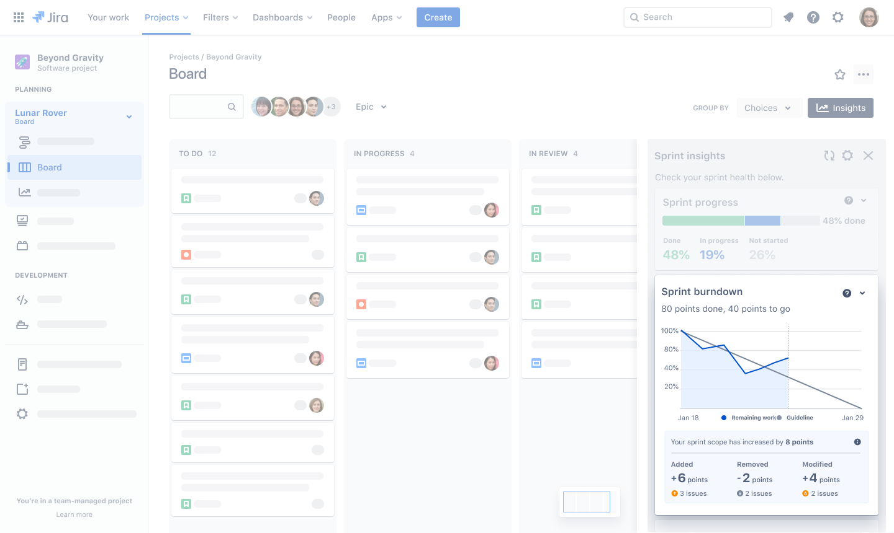Open the calendar-like icon item in sidebar
The image size is (894, 533).
coord(22,246)
